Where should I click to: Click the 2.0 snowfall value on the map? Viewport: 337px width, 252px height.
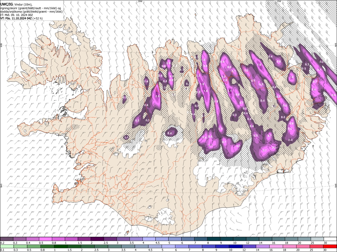tap(157, 96)
